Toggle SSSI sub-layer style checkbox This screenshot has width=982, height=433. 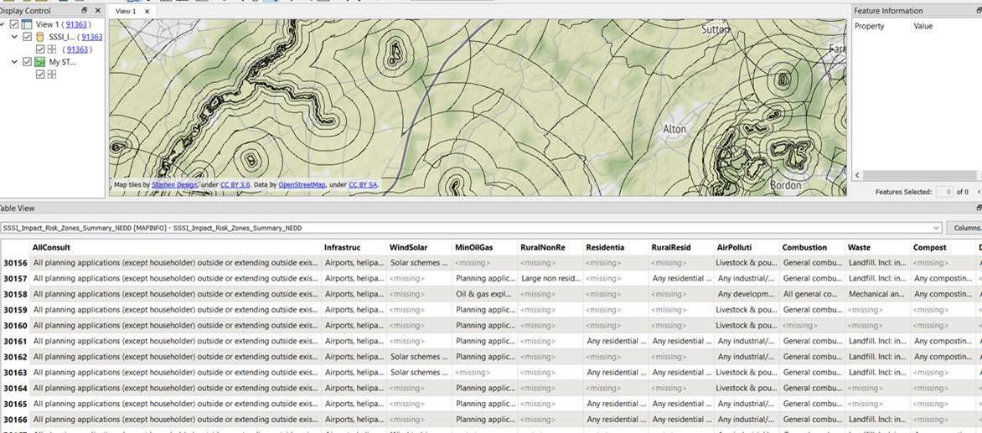[x=40, y=49]
